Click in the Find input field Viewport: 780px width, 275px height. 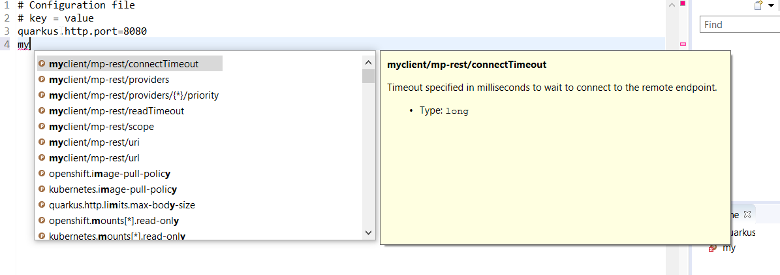pos(740,25)
